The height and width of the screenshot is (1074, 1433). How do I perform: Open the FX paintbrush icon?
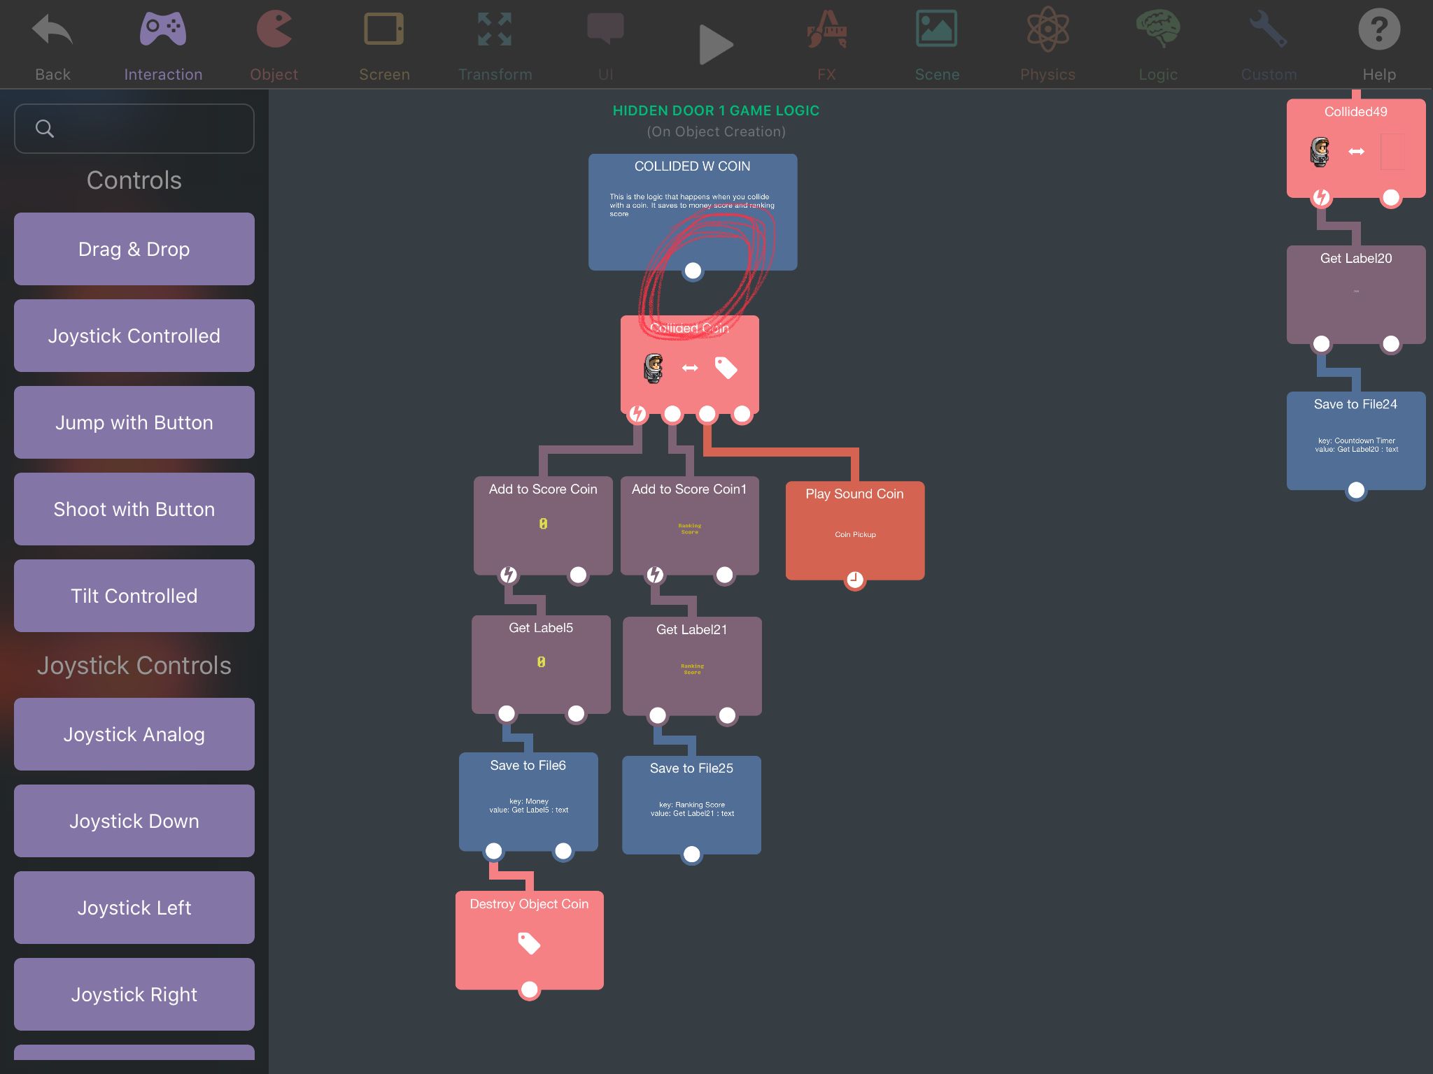pos(826,31)
